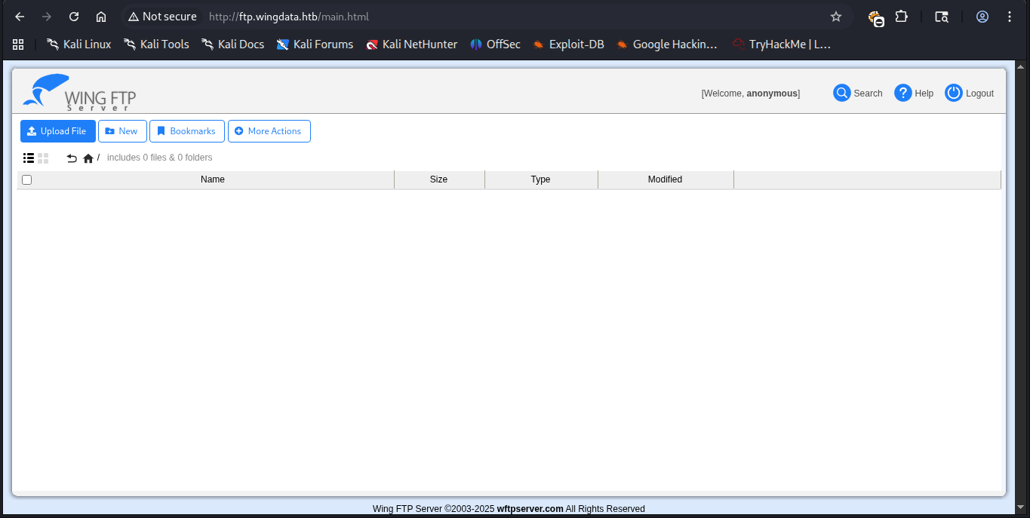Open the Bookmarks button

(187, 131)
